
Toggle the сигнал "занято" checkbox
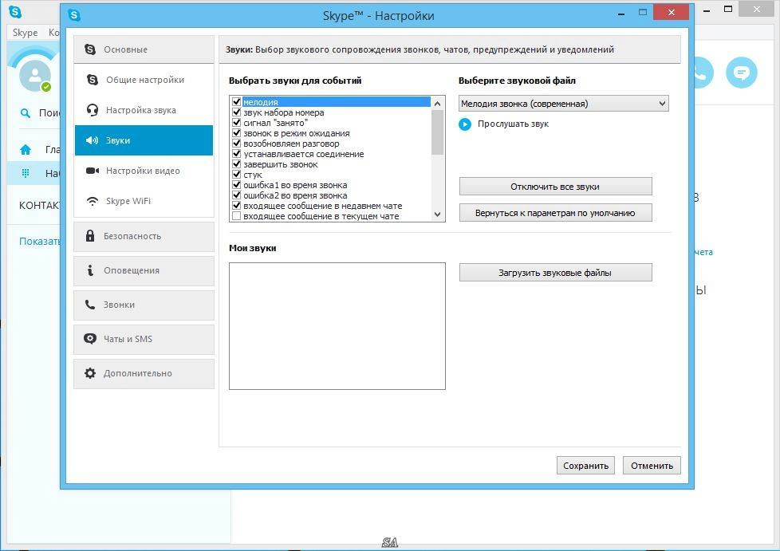point(236,123)
